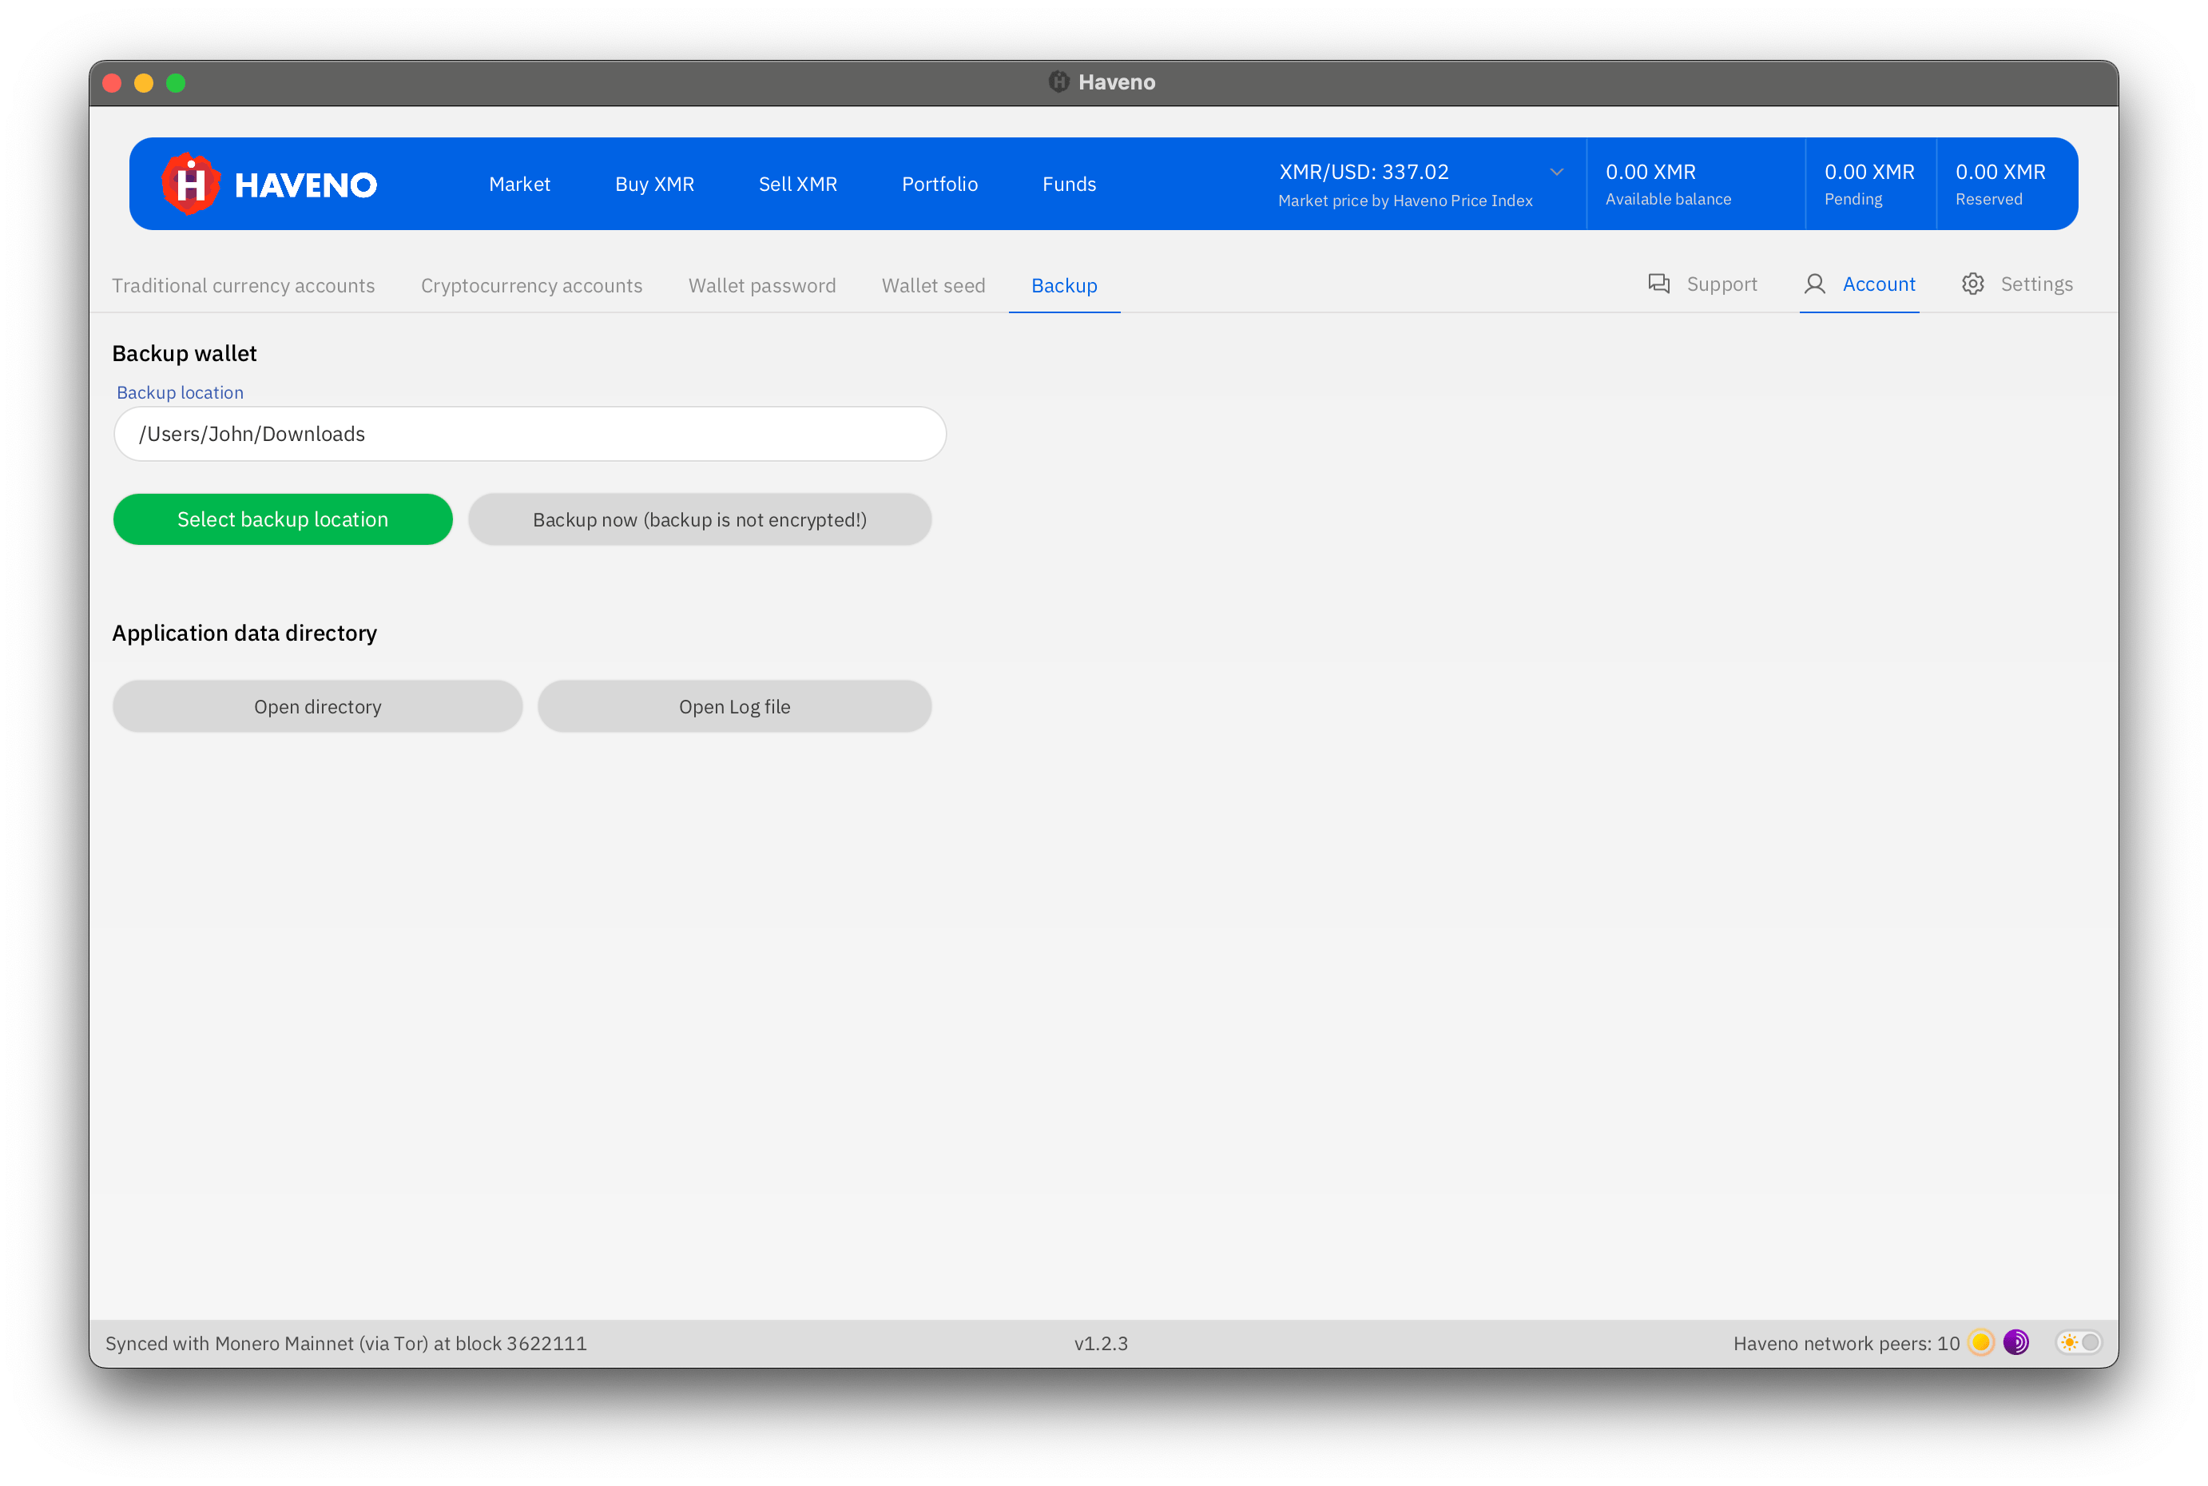The width and height of the screenshot is (2208, 1486).
Task: Click the yellow network status indicator
Action: click(x=1980, y=1342)
